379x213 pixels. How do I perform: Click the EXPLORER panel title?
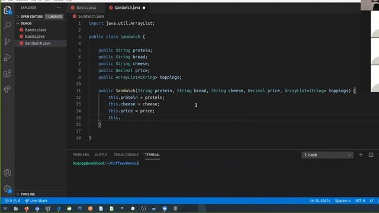coord(28,8)
